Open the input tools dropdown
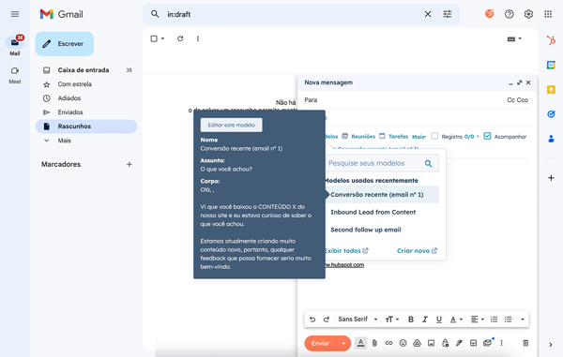 514,38
